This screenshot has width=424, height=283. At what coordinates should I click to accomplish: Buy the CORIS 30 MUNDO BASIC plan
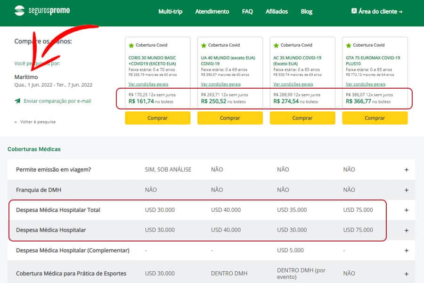pyautogui.click(x=158, y=118)
